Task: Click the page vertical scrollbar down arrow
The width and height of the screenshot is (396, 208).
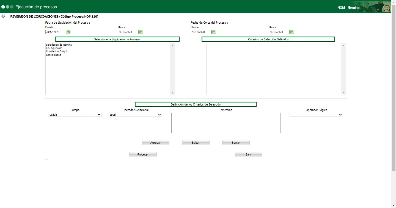Action: [394, 206]
